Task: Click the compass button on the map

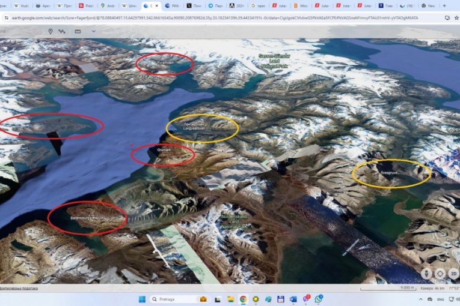Action: [x=441, y=274]
